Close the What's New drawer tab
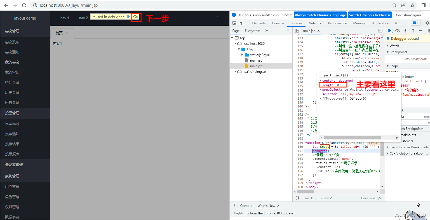This screenshot has width=430, height=220. pos(278,206)
